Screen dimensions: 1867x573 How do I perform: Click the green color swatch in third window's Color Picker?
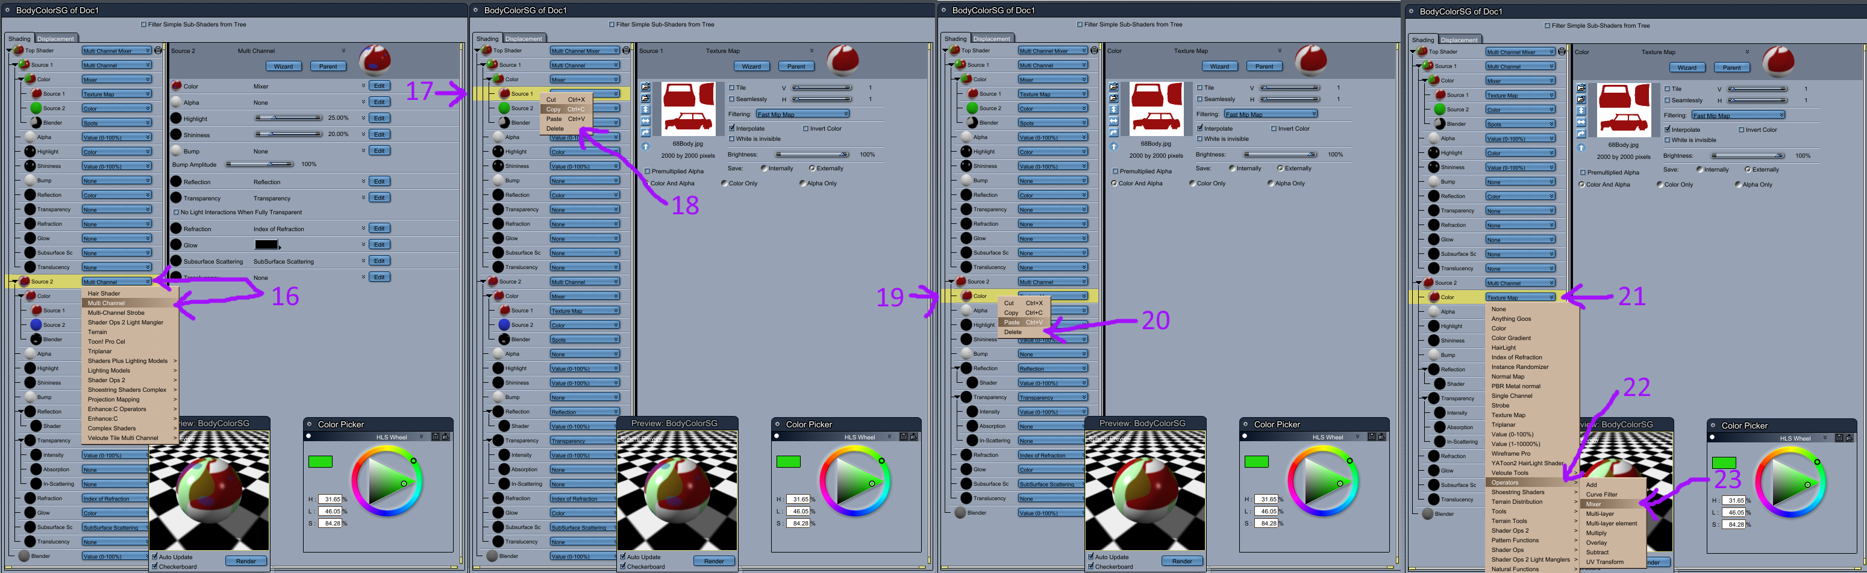tap(1256, 462)
